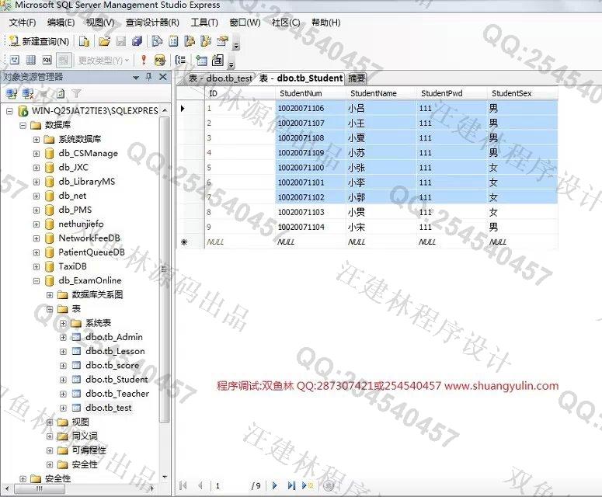This screenshot has height=497, width=602.
Task: Open the Properties window toolbar icon
Action: [x=223, y=40]
